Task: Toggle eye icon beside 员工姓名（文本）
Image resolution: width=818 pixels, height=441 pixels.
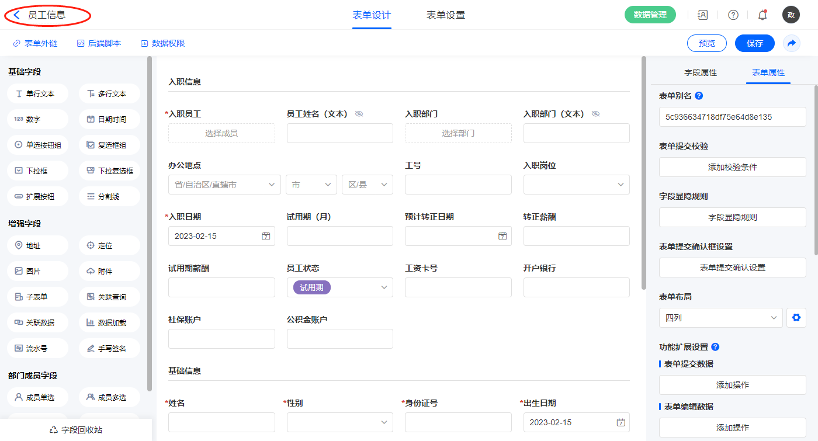Action: click(359, 114)
